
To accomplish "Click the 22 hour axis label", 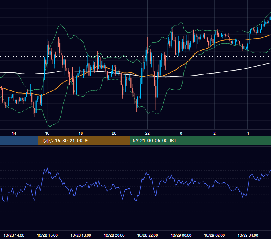I will click(147, 133).
